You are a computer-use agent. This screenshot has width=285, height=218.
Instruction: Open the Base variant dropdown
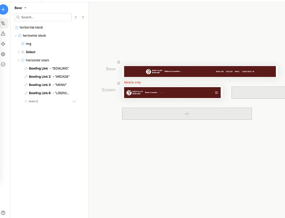(21, 8)
